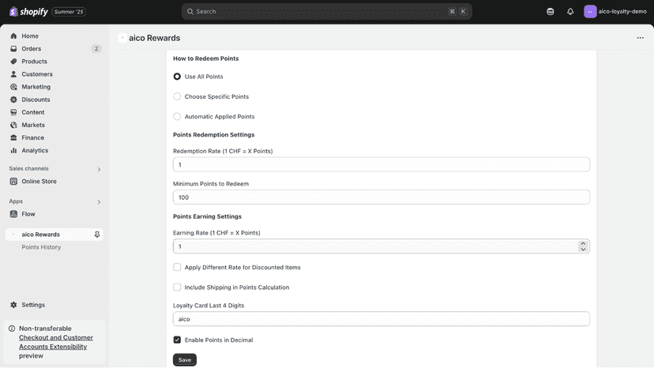The height and width of the screenshot is (368, 654).
Task: Click the Flow app icon
Action: click(x=13, y=214)
